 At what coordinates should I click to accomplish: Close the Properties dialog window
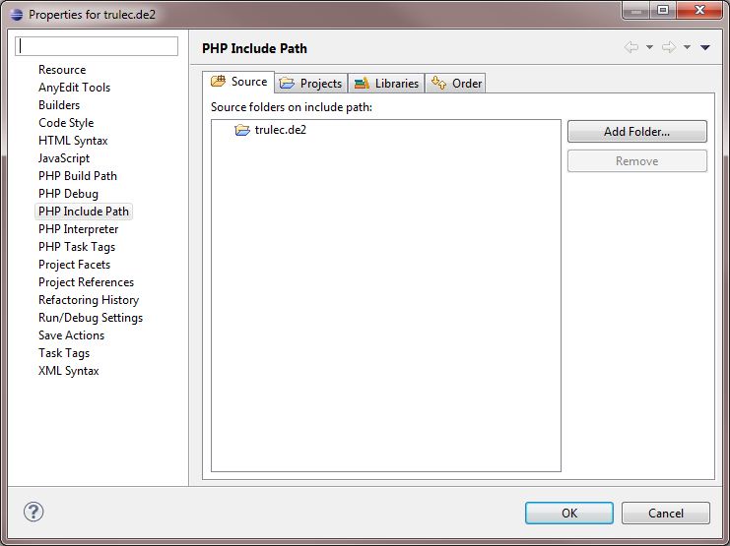tap(699, 10)
